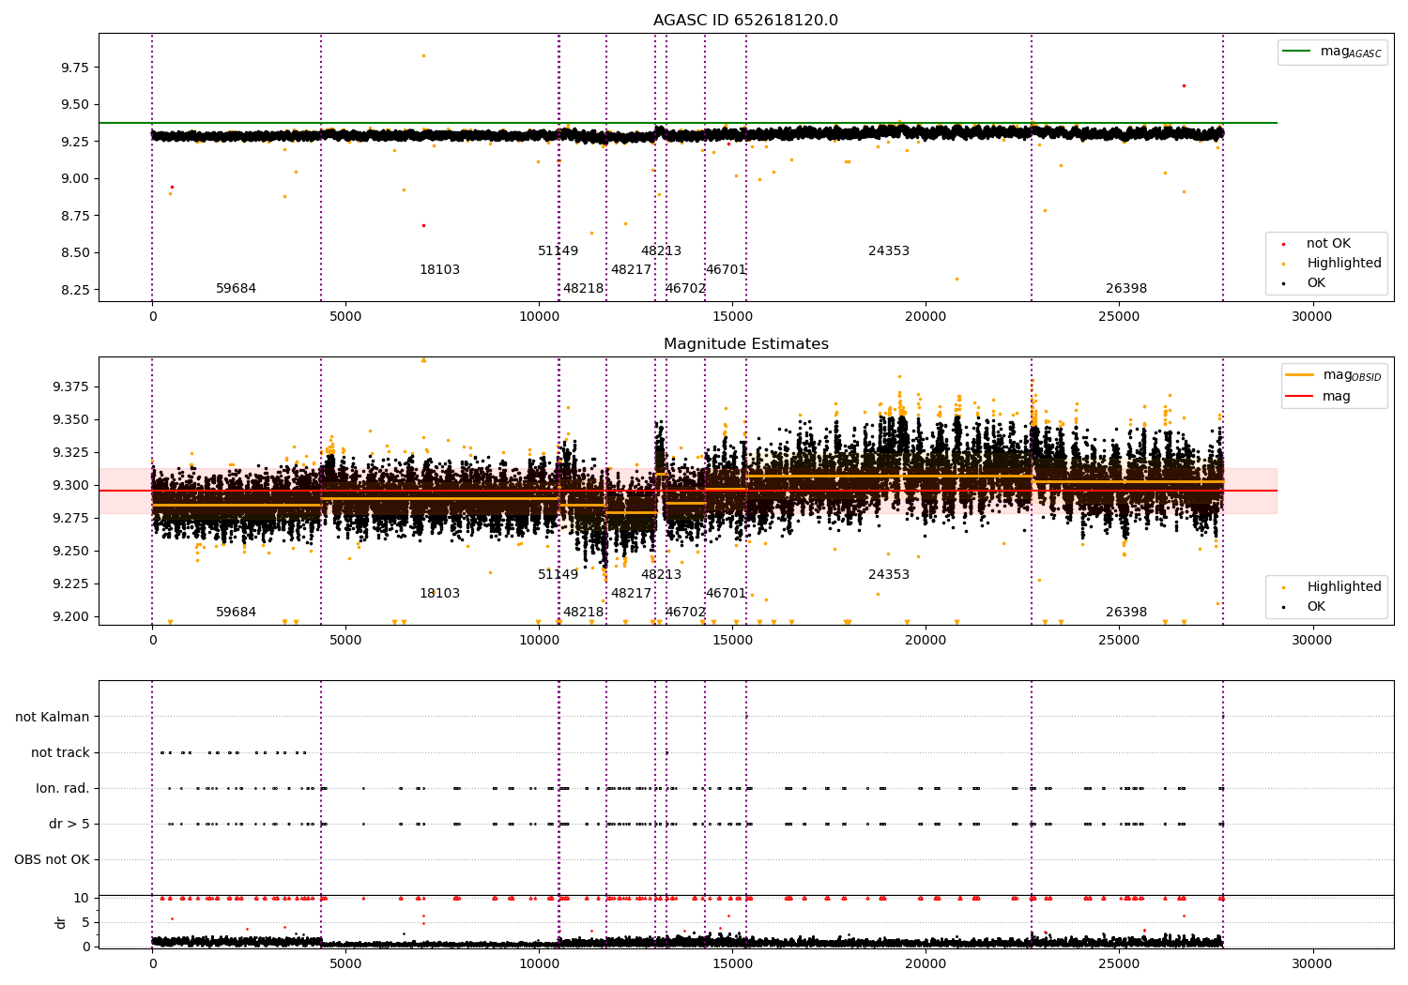Click the 9.375 y-axis tick in middle plot
This screenshot has height=985, width=1408.
[x=70, y=387]
